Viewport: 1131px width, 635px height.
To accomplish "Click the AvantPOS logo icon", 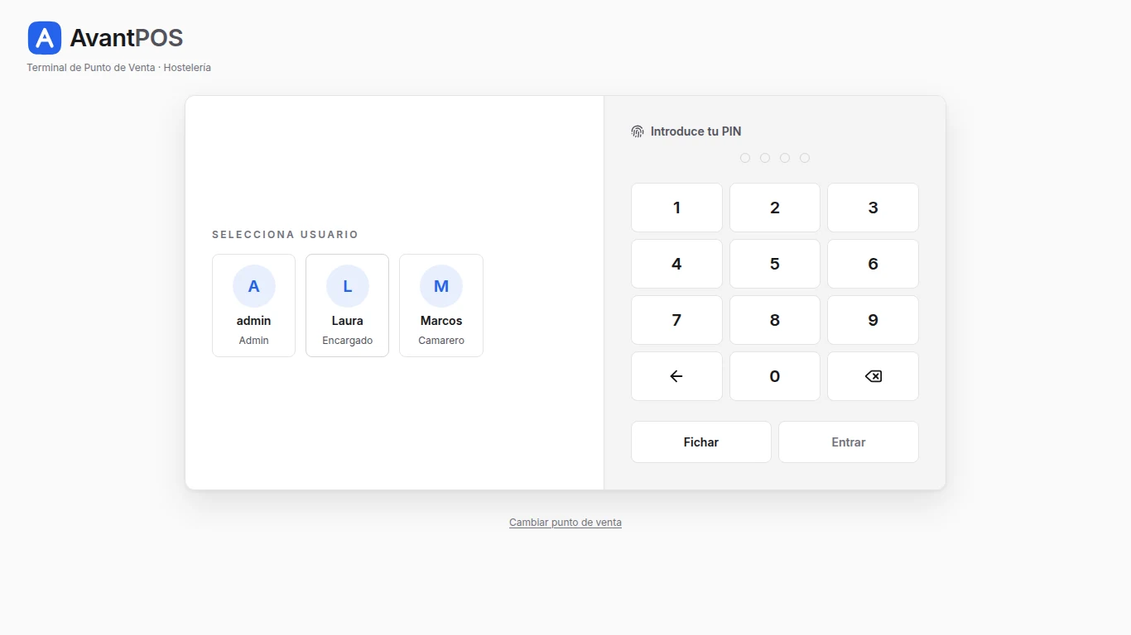I will pos(45,38).
